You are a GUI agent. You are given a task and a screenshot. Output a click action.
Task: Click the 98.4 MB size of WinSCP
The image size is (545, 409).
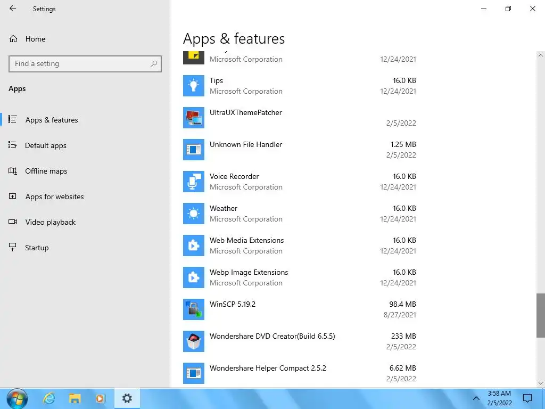402,304
